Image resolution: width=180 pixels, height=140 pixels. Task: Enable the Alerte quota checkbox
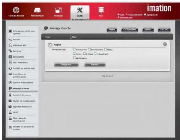pyautogui.click(x=74, y=58)
